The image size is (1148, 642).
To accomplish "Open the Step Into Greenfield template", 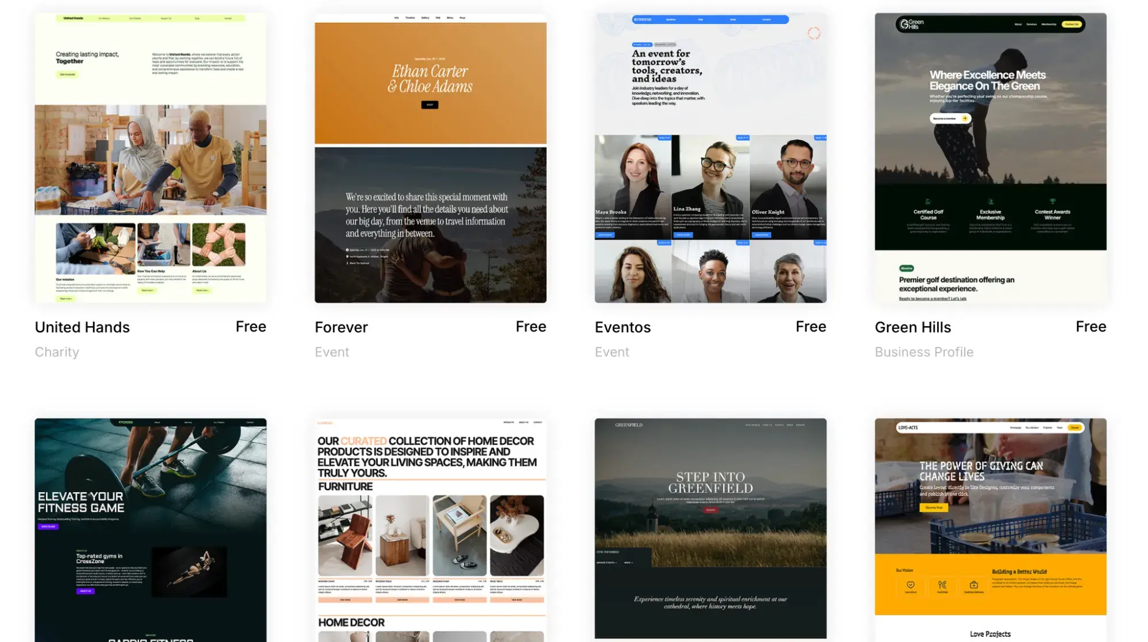I will point(710,528).
